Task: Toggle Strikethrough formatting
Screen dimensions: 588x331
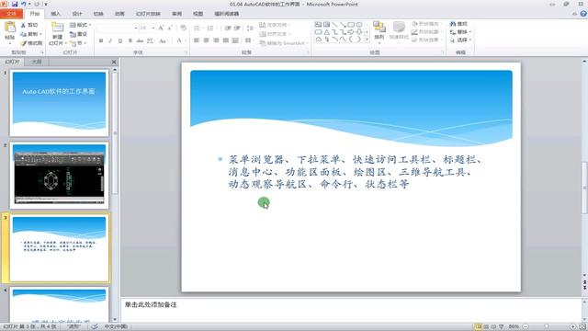Action: [x=140, y=40]
